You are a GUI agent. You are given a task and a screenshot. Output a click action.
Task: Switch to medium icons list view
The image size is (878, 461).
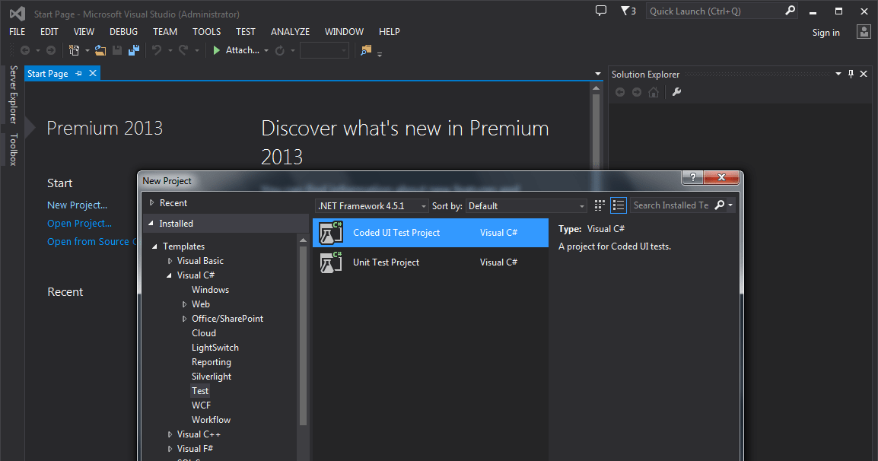(x=619, y=205)
